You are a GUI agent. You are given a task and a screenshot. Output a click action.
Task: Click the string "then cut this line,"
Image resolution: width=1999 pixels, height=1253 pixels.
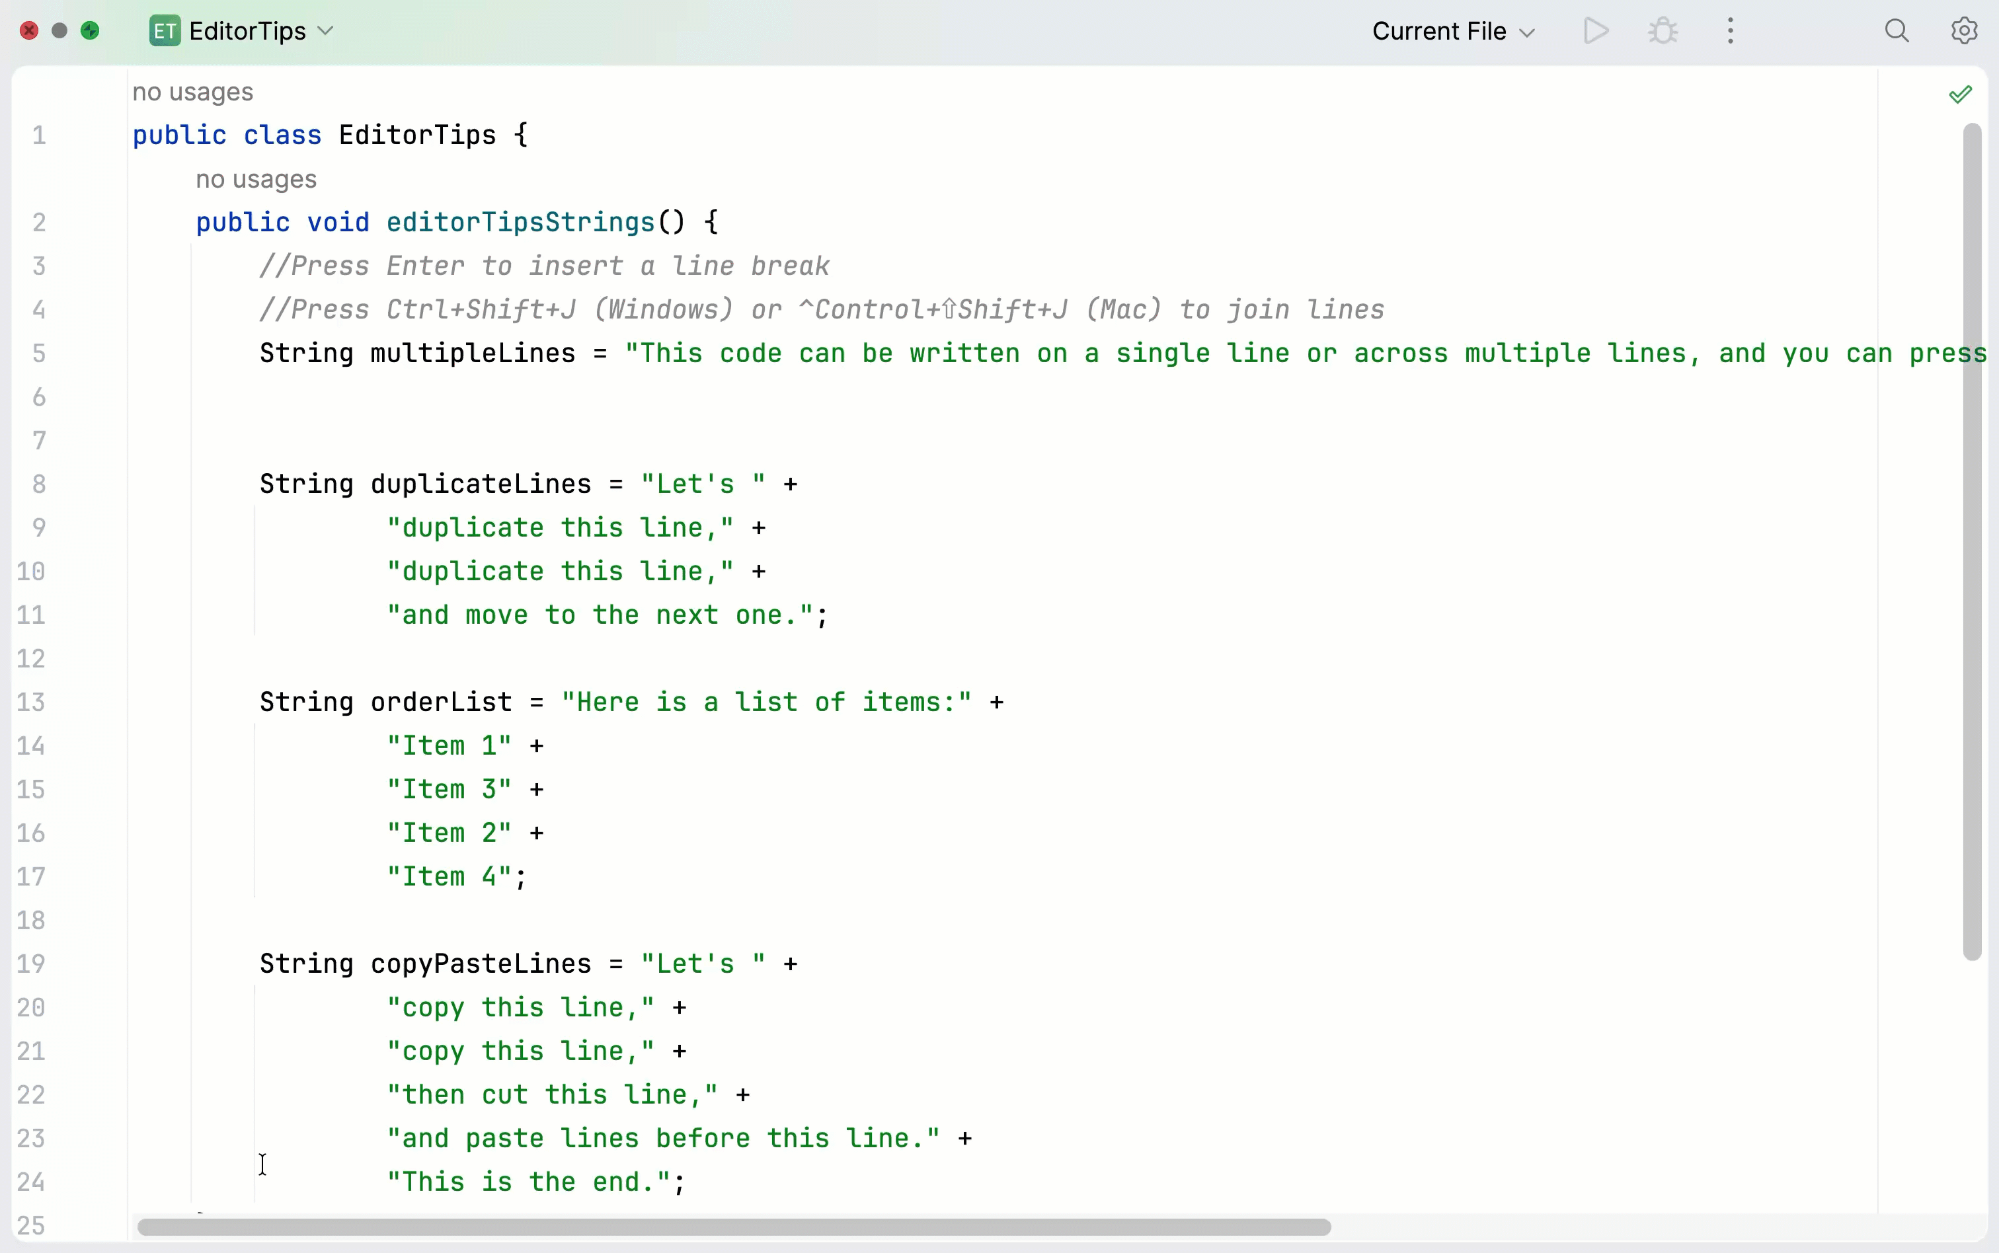tap(552, 1094)
